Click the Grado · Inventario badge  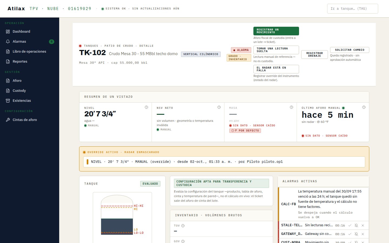click(x=239, y=58)
